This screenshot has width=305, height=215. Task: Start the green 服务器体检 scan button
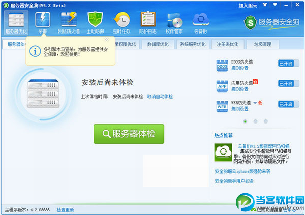point(129,134)
